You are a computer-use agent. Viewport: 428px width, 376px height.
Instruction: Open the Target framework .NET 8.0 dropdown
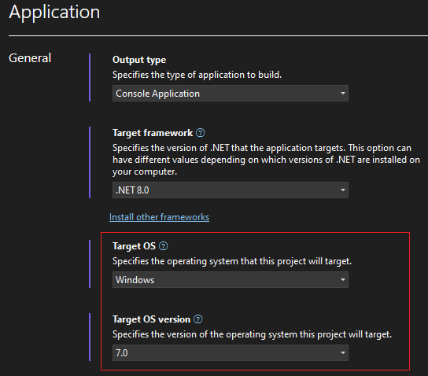[x=231, y=190]
